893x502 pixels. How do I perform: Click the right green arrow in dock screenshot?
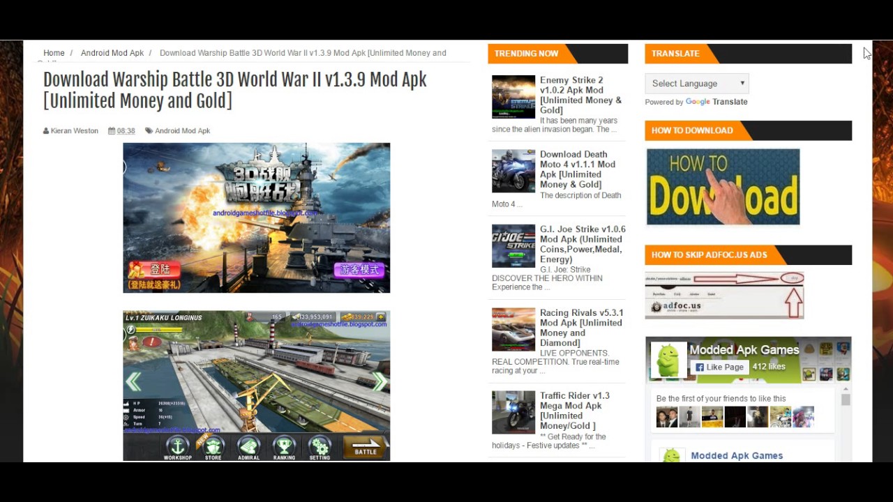pyautogui.click(x=380, y=381)
